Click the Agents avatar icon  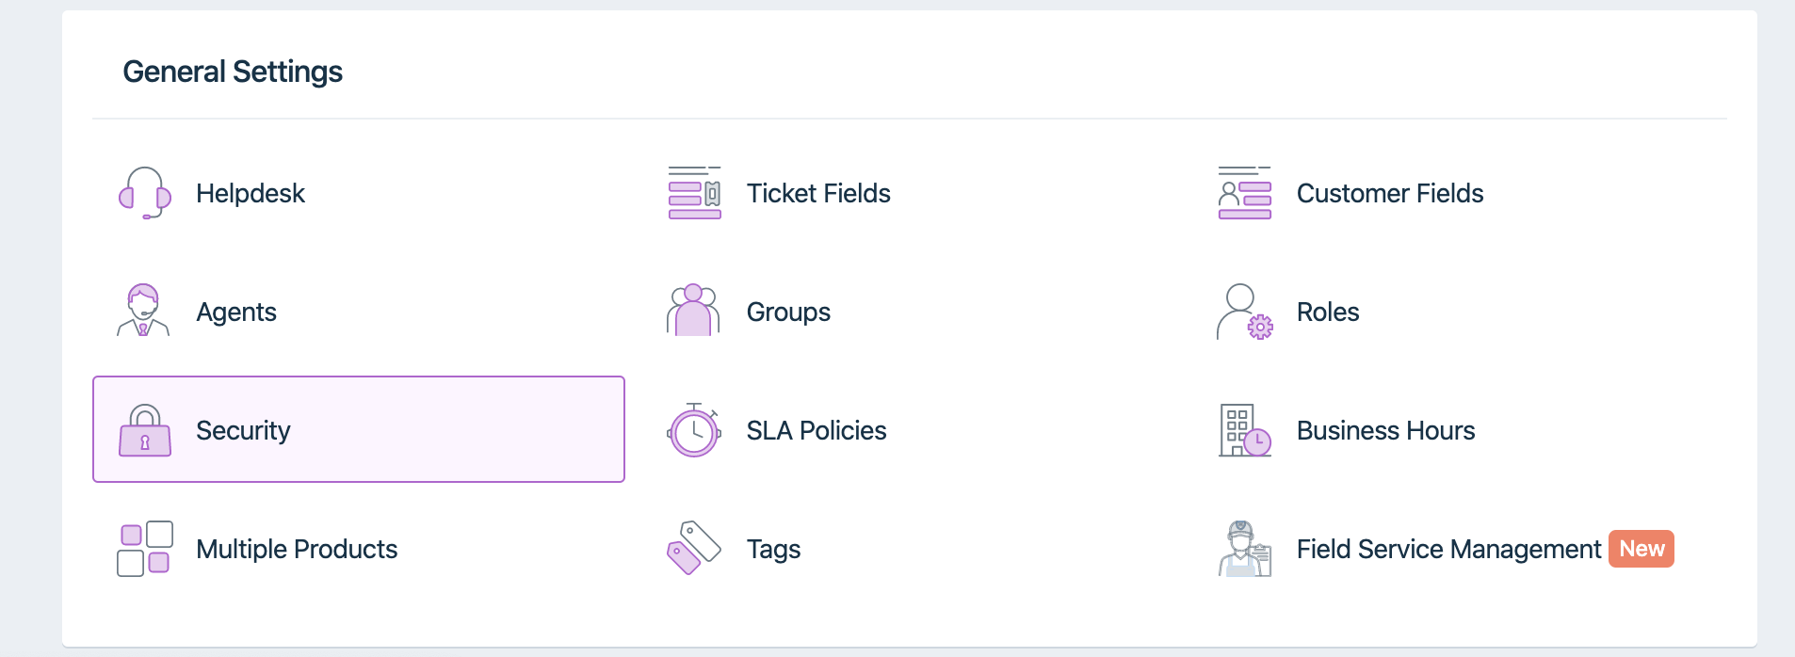pos(143,311)
